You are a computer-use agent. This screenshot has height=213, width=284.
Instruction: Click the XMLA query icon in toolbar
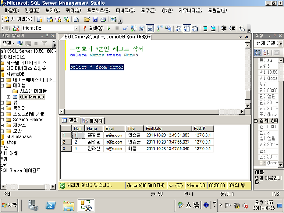66,19
